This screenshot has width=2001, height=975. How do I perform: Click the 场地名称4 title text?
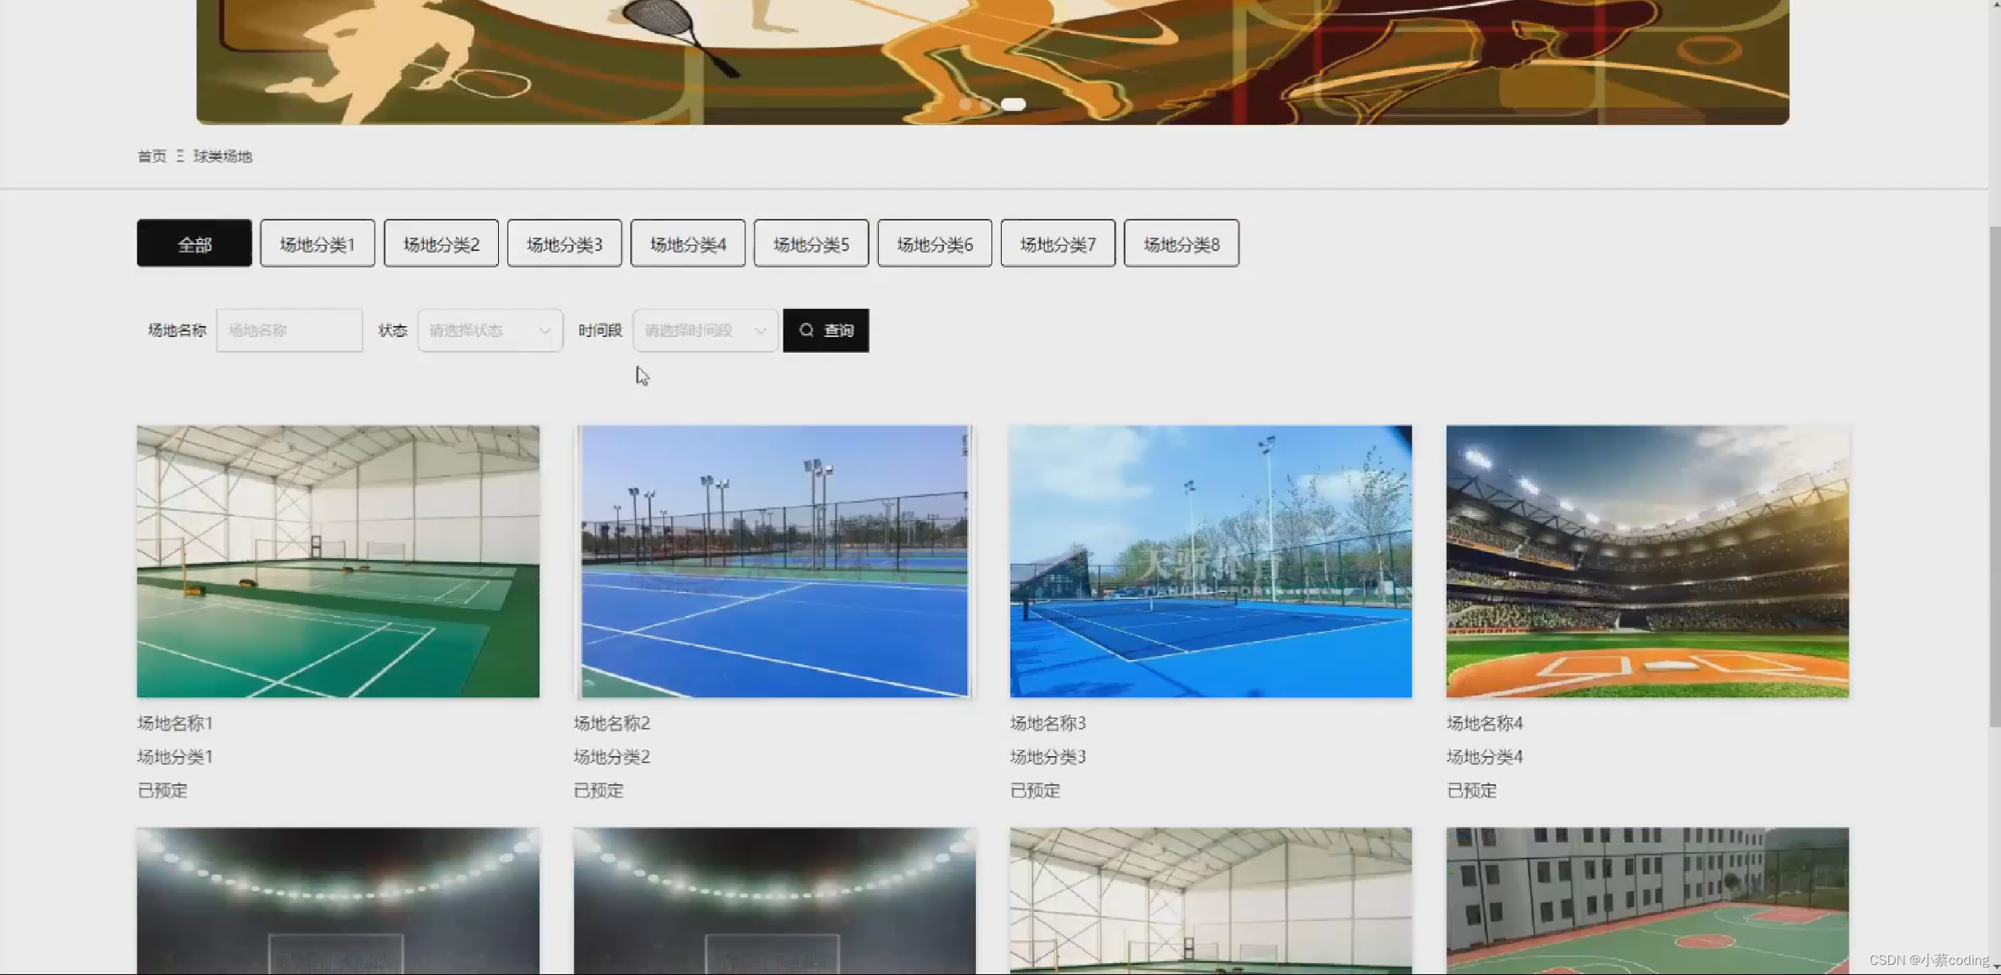[x=1484, y=723]
